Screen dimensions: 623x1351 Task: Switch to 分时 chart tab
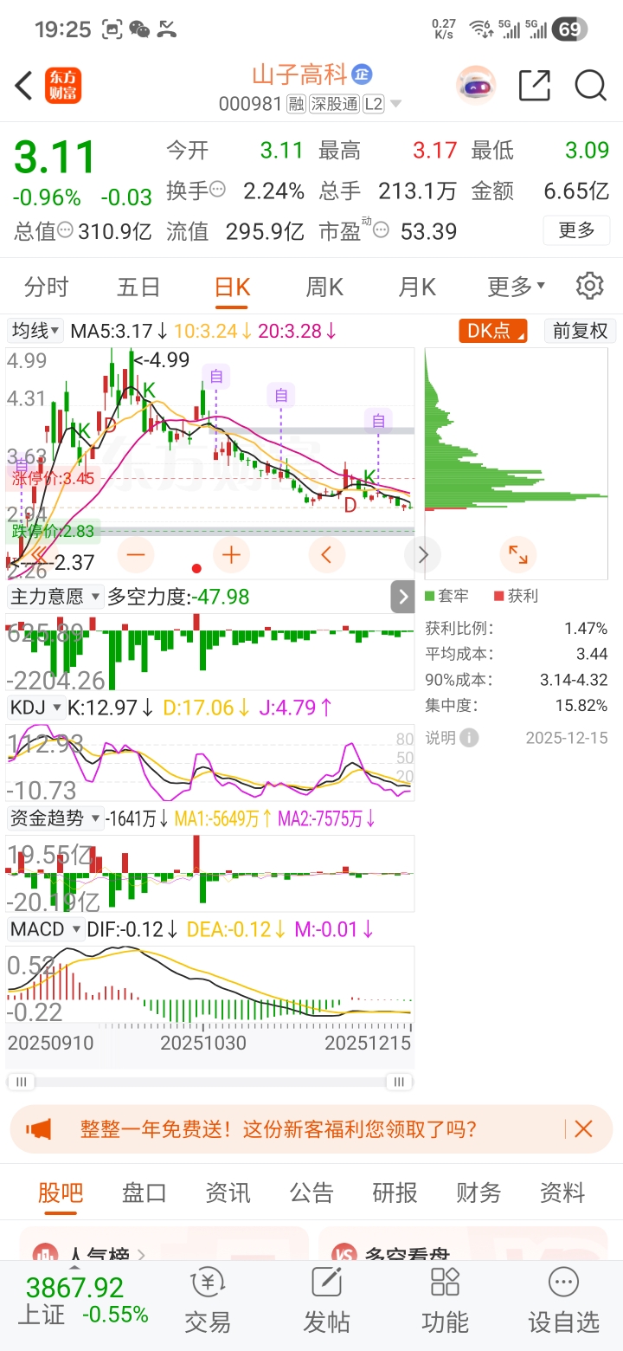pos(46,286)
